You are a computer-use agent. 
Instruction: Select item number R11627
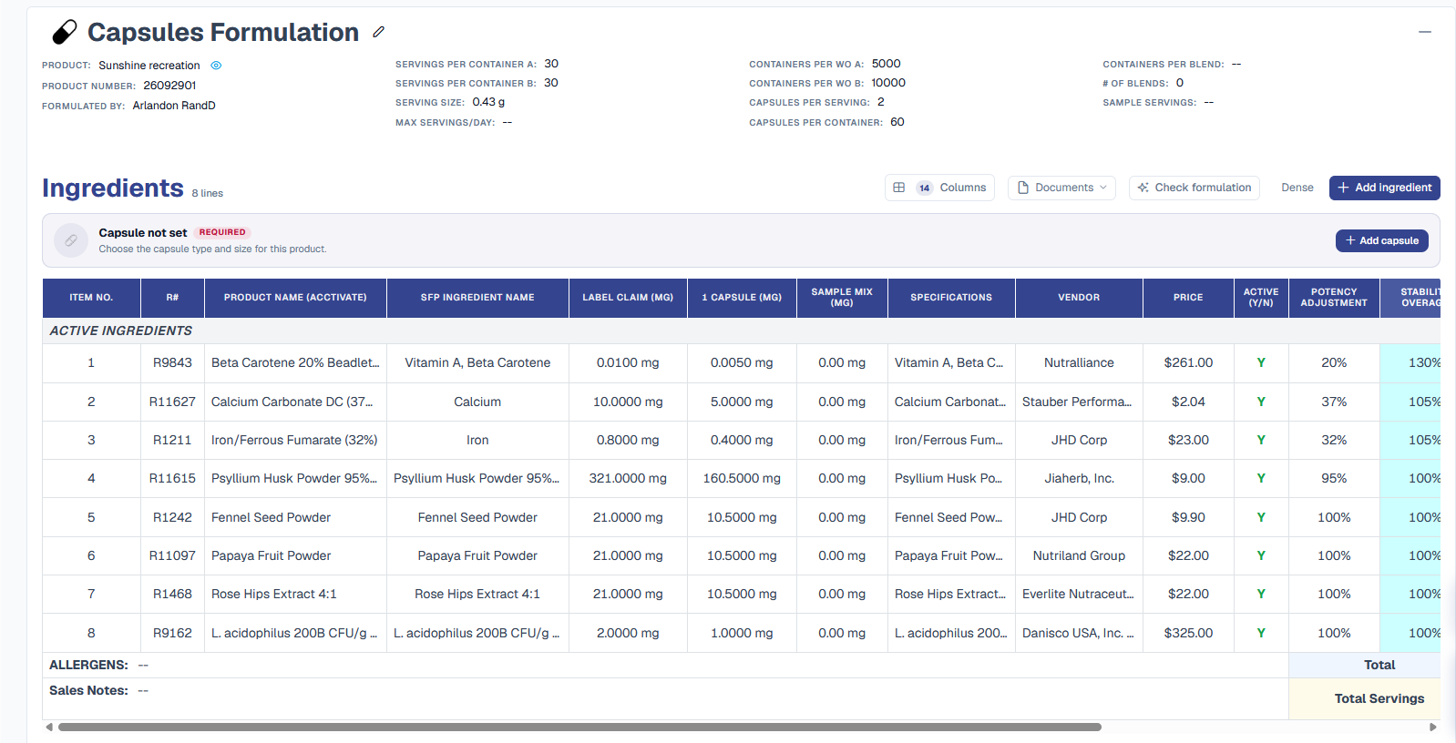pos(172,402)
